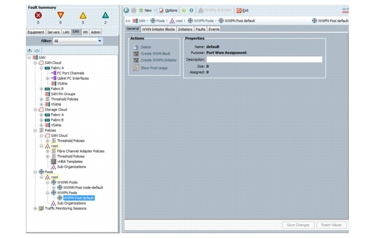Expand Fabric B under SAN Cloud
Image resolution: width=377 pixels, height=238 pixels.
(41, 89)
